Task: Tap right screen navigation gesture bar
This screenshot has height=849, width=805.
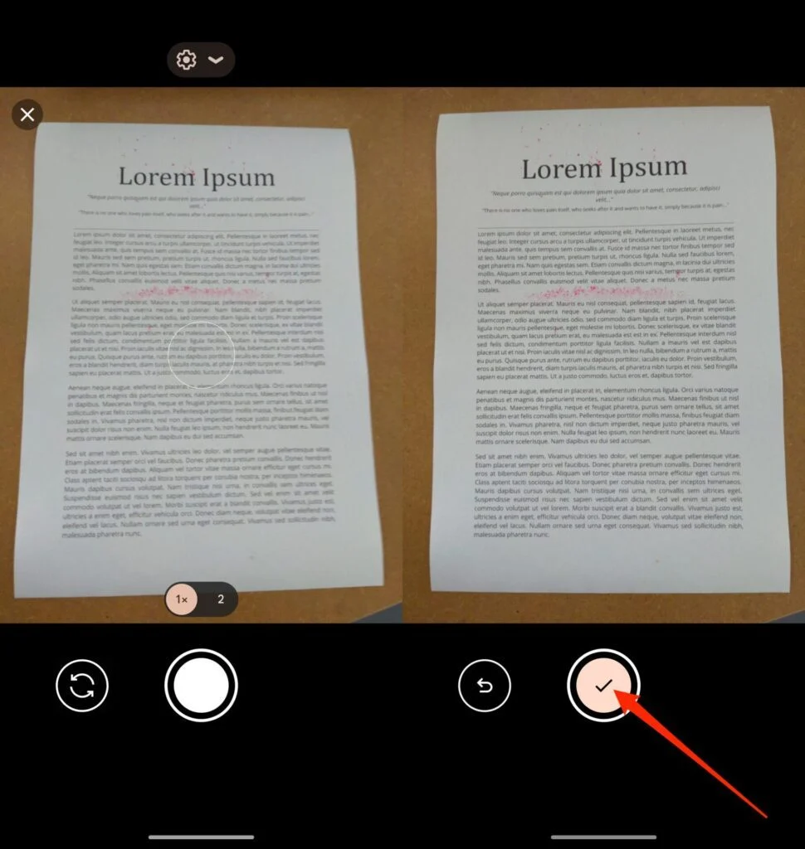Action: pyautogui.click(x=603, y=837)
